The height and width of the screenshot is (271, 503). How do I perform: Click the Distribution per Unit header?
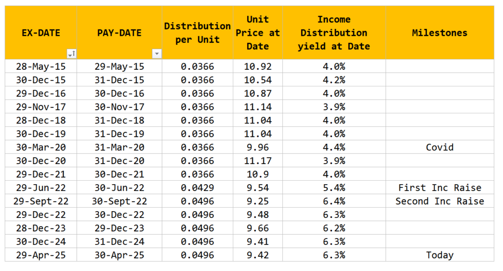[x=197, y=33]
